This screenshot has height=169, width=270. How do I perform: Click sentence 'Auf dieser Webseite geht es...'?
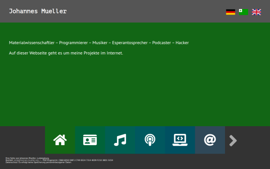(66, 53)
